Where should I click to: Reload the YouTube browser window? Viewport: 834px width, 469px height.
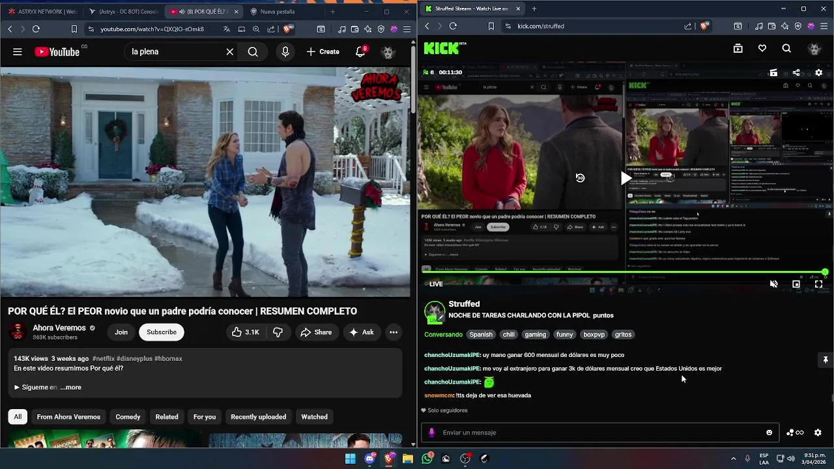pos(36,29)
